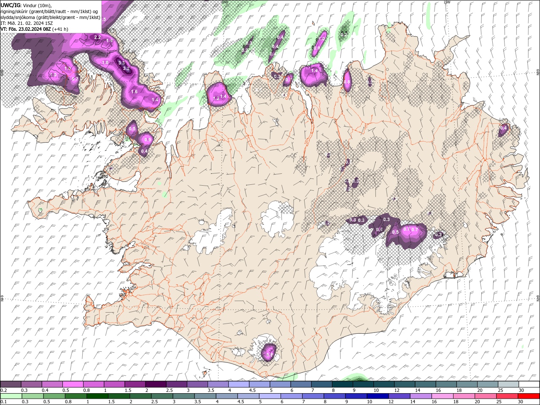Click the snow legend swatch between 0.3 and 0.4

pos(31,384)
